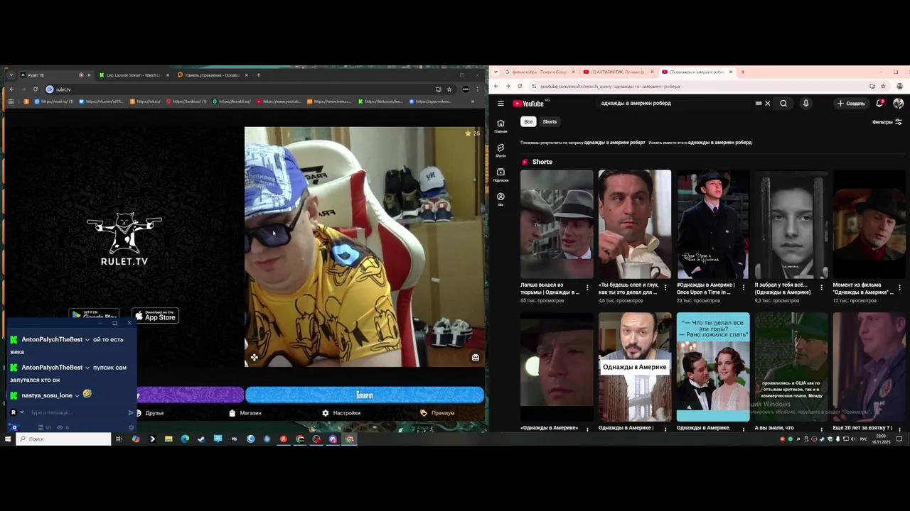Image resolution: width=910 pixels, height=511 pixels.
Task: Click the Windows taskbar search box
Action: (64, 439)
